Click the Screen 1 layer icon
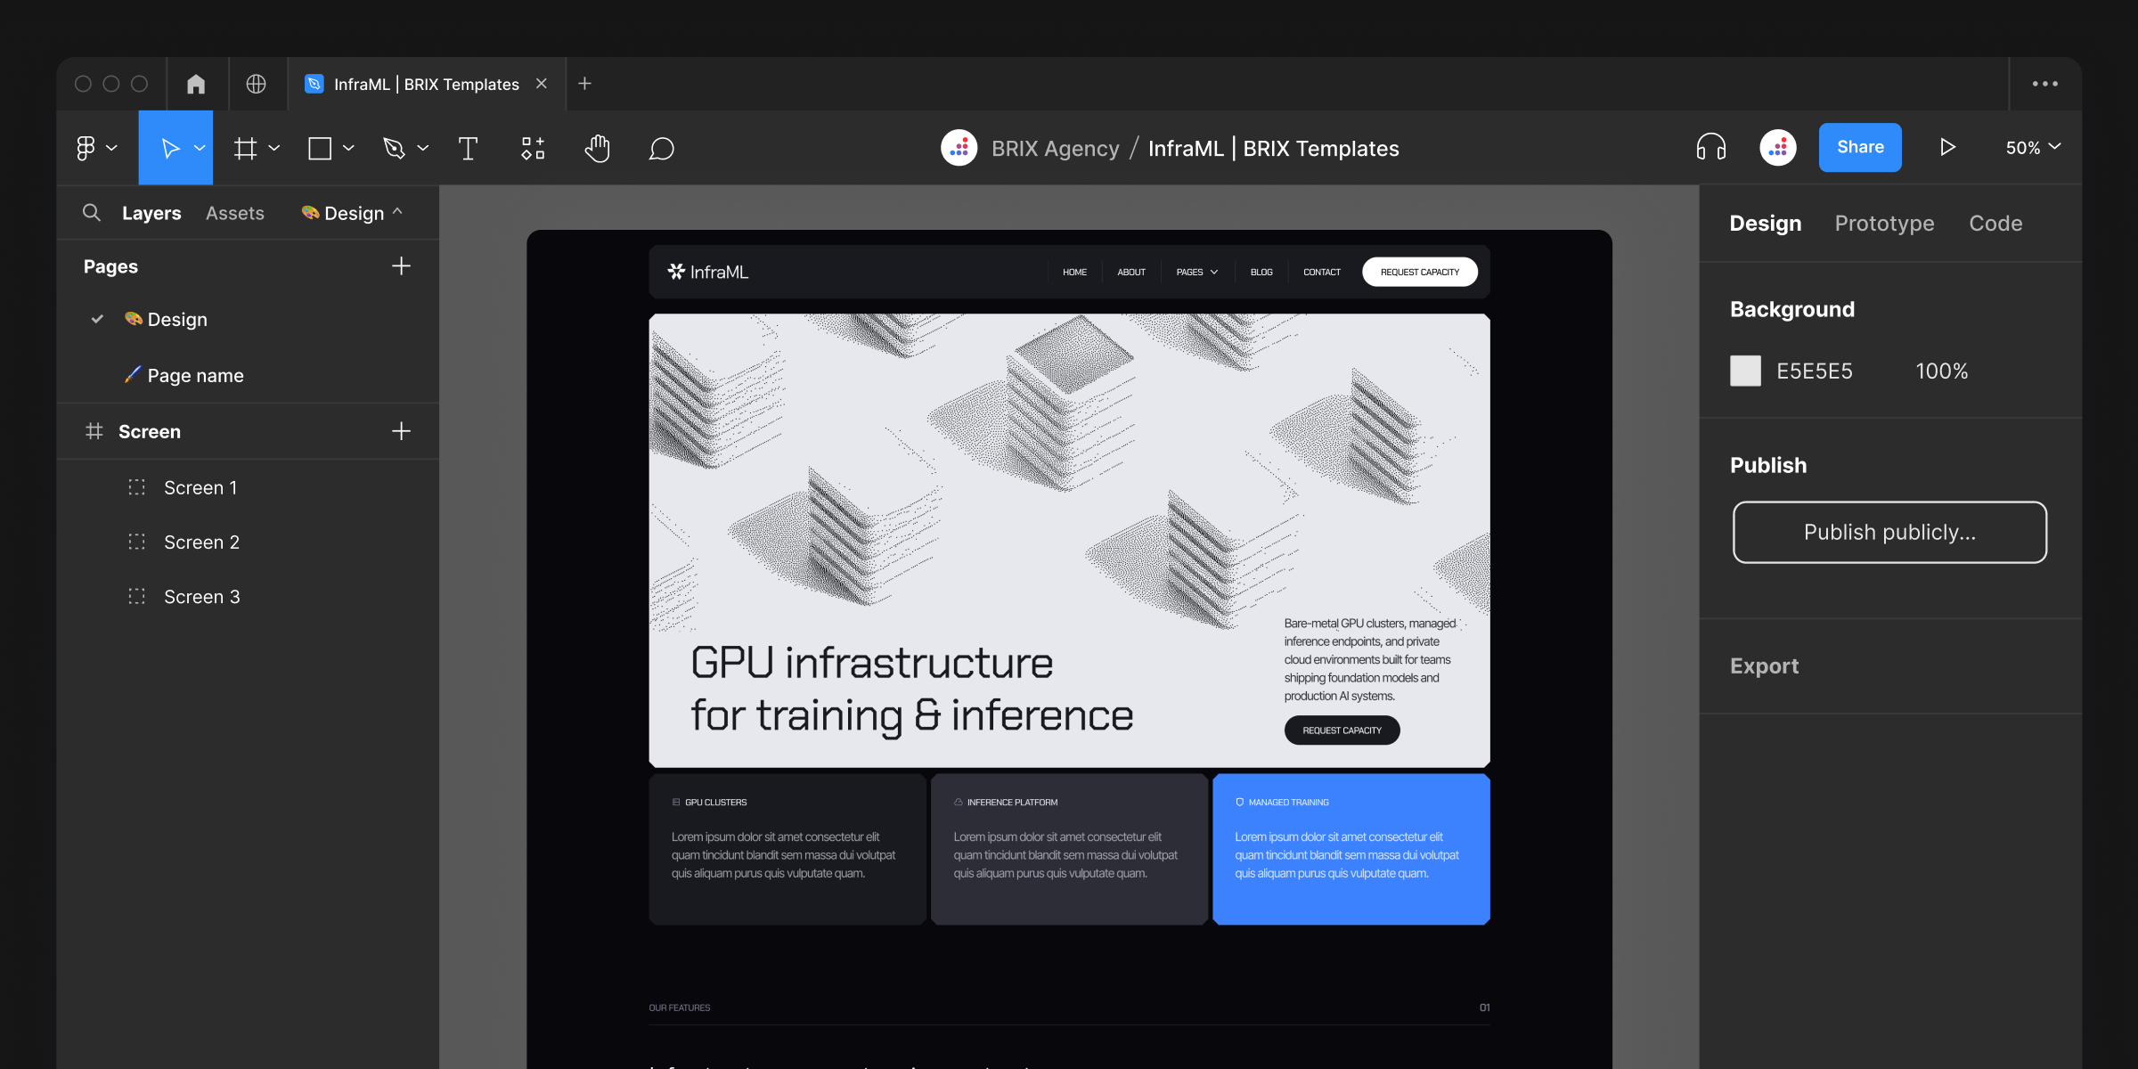The image size is (2138, 1069). point(136,487)
